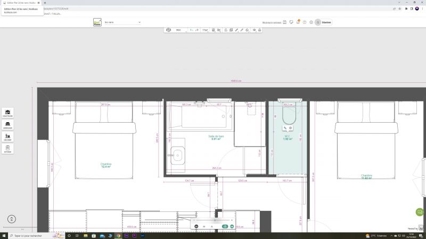426x239 pixels.
Task: Switch to 3D view mode button
Action: pyautogui.click(x=196, y=226)
